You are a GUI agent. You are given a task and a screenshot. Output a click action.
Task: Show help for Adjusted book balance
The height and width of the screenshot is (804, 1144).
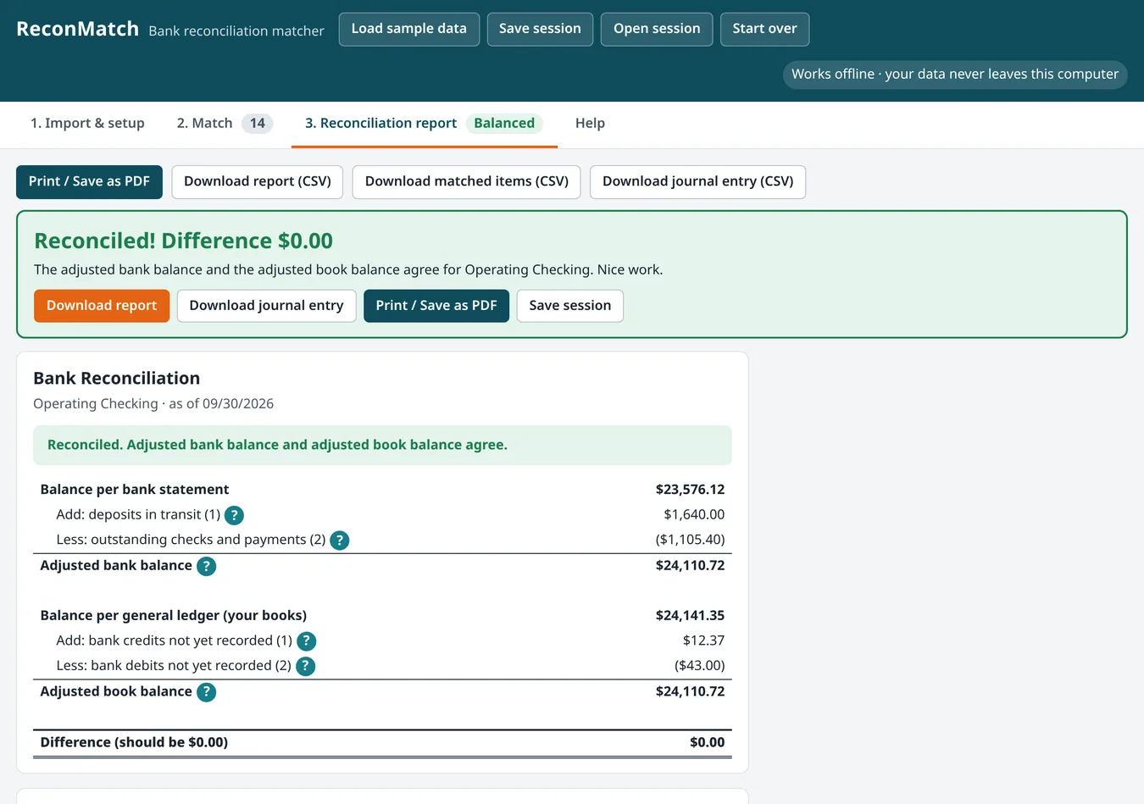coord(207,692)
